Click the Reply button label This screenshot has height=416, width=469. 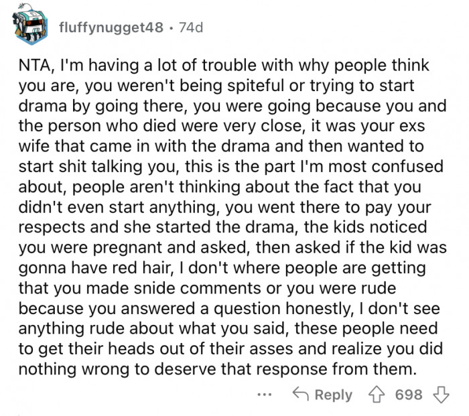click(333, 395)
